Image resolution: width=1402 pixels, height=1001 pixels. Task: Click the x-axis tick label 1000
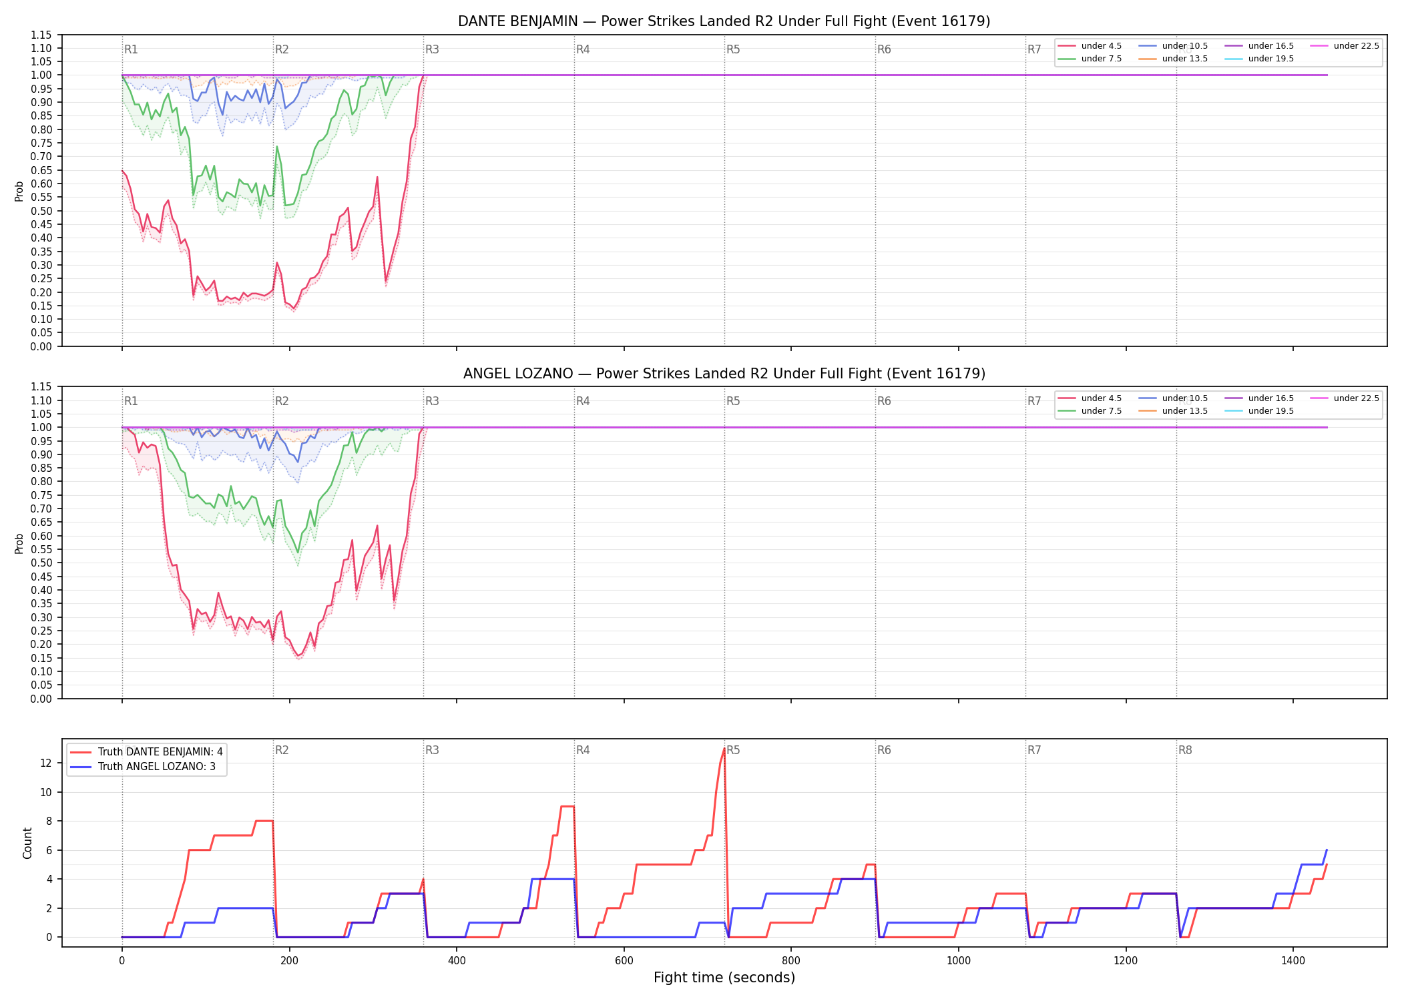(959, 961)
